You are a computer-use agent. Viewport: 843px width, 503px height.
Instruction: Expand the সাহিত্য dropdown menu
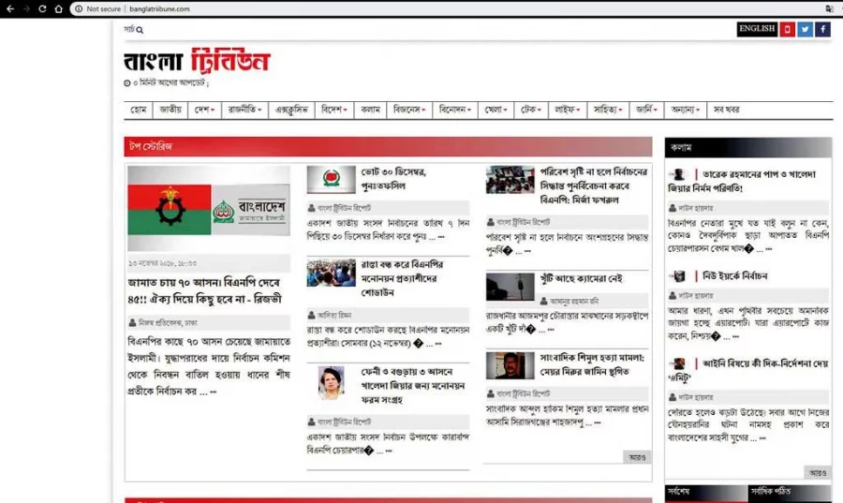(x=608, y=110)
